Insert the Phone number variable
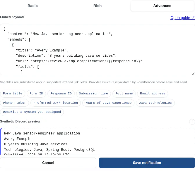 [14, 103]
